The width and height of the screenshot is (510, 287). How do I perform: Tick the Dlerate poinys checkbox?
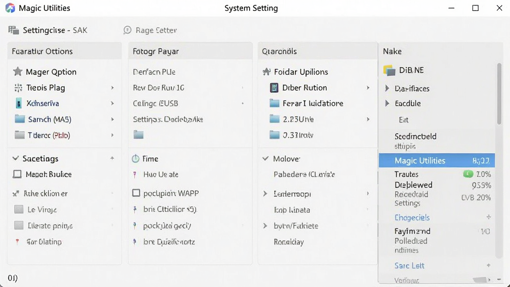[x=19, y=225]
